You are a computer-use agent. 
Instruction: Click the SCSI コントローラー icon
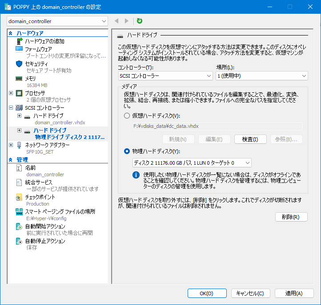click(19, 107)
